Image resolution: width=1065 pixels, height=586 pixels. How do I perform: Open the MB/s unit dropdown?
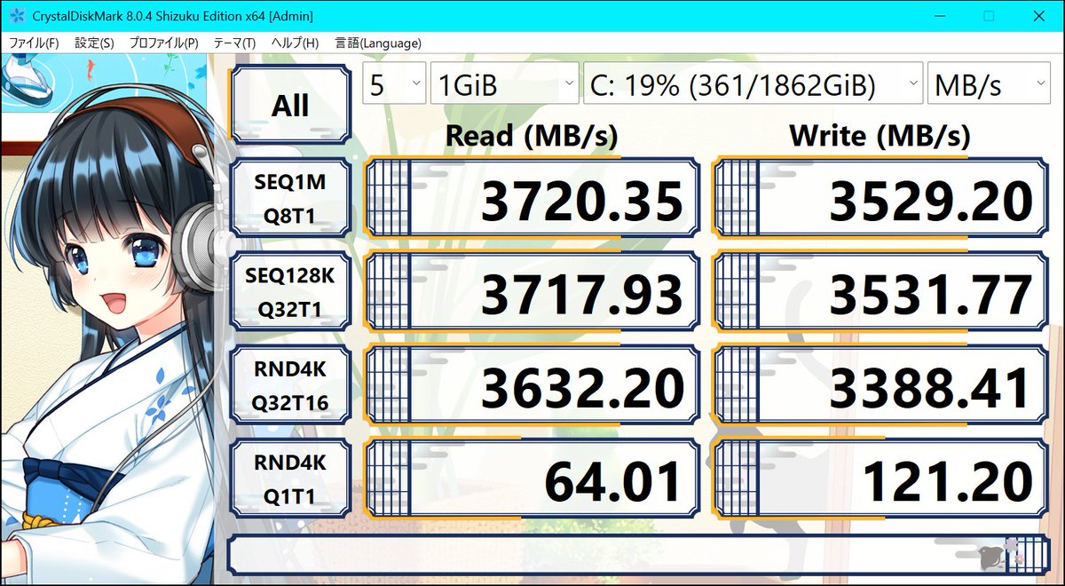coord(989,83)
